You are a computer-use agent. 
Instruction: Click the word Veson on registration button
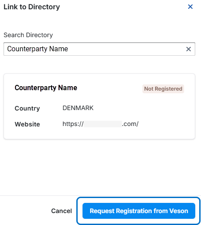[179, 211]
